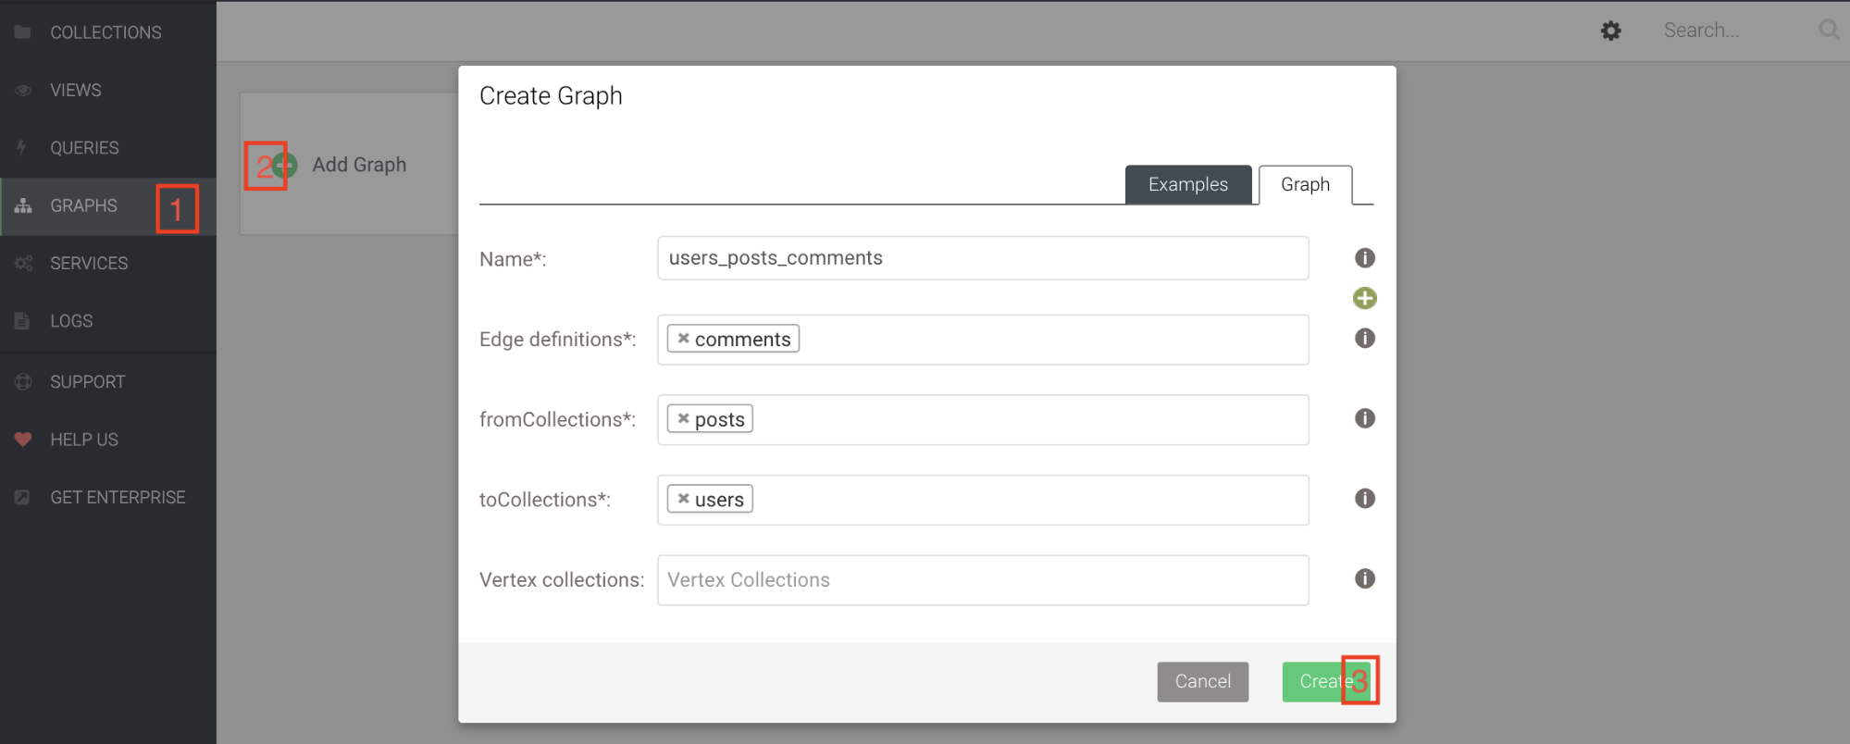This screenshot has width=1850, height=744.
Task: Click info icon beside fromCollections field
Action: [x=1364, y=418]
